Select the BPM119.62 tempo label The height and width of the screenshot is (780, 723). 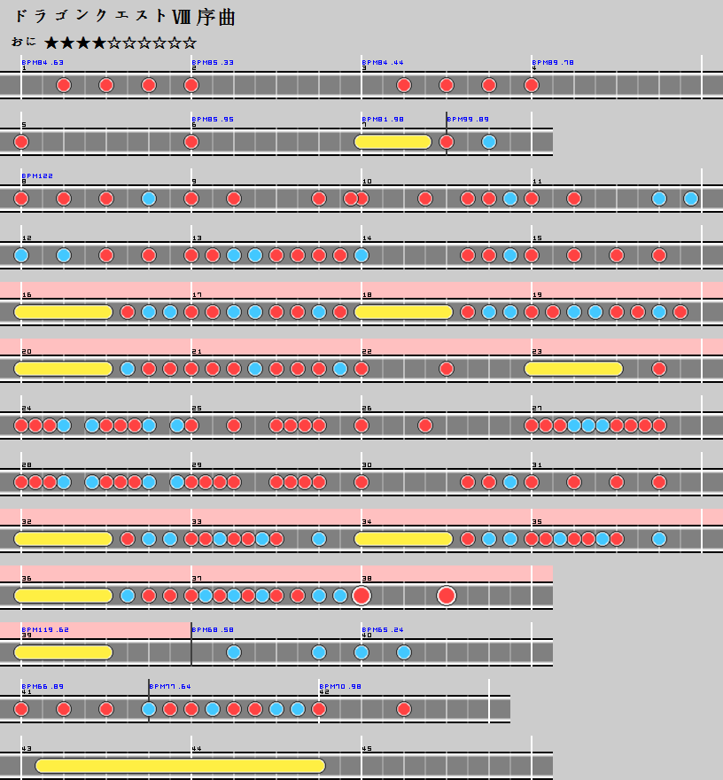click(45, 629)
